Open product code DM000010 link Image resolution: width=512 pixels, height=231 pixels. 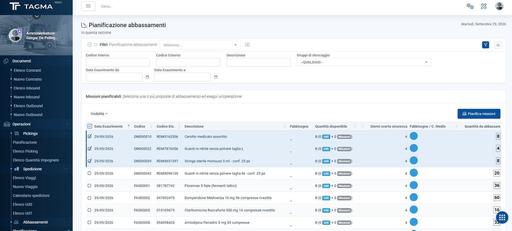pos(143,136)
